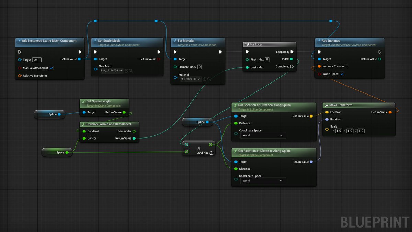
Task: Select Get Location at Distance Along Spline header
Action: click(274, 107)
